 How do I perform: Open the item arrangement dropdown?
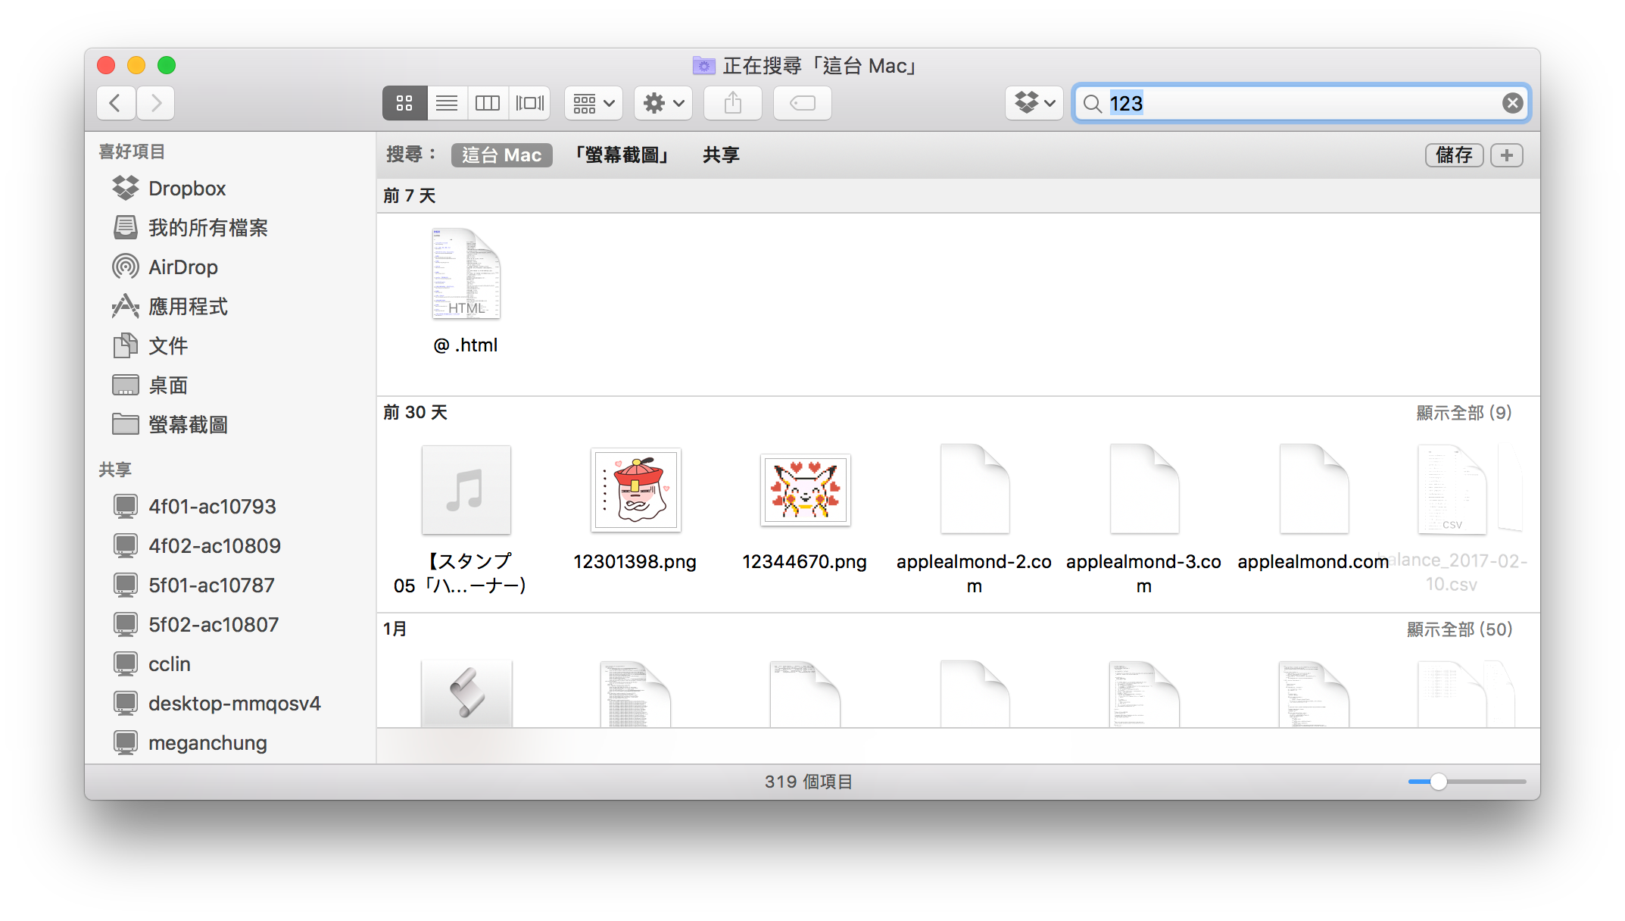point(594,103)
